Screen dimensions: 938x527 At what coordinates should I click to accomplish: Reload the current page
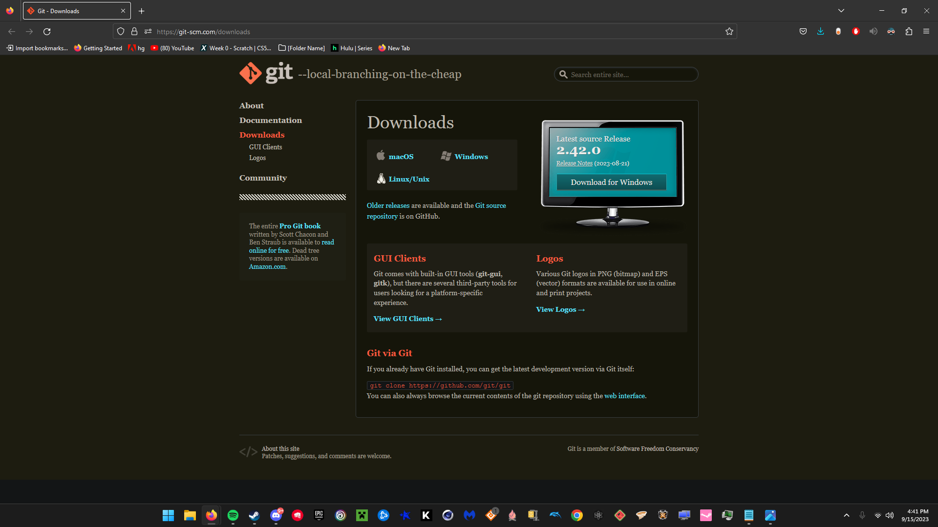(x=47, y=32)
